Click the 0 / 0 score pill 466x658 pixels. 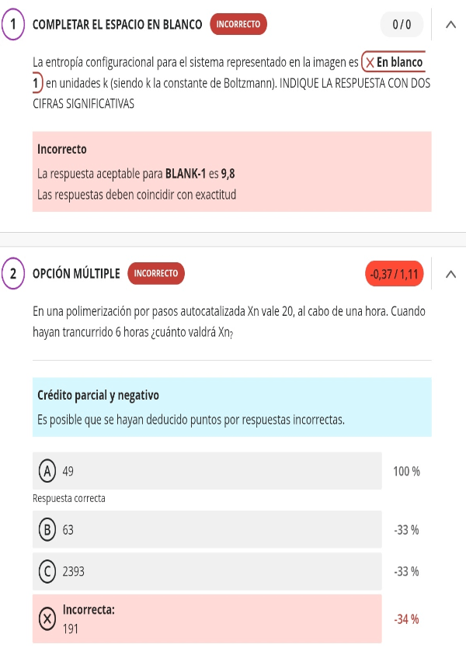402,25
